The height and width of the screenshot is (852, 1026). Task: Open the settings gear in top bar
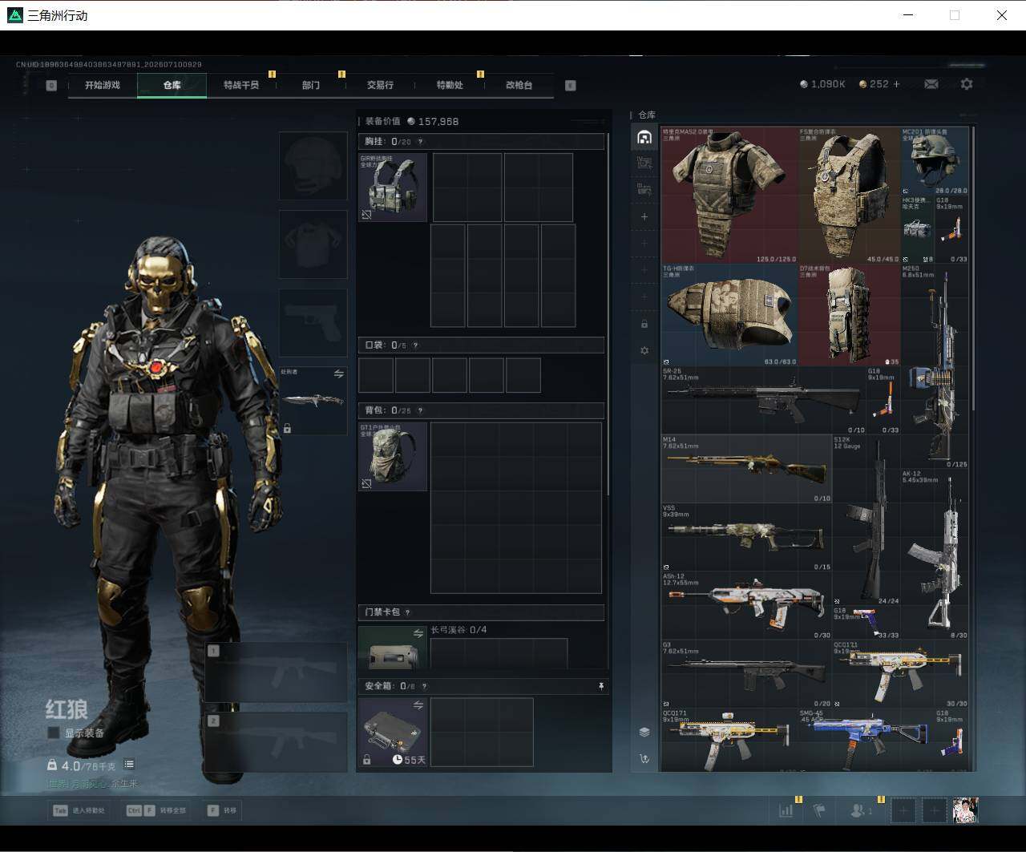967,84
